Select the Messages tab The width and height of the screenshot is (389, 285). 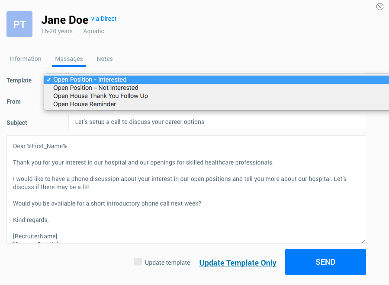pos(69,59)
